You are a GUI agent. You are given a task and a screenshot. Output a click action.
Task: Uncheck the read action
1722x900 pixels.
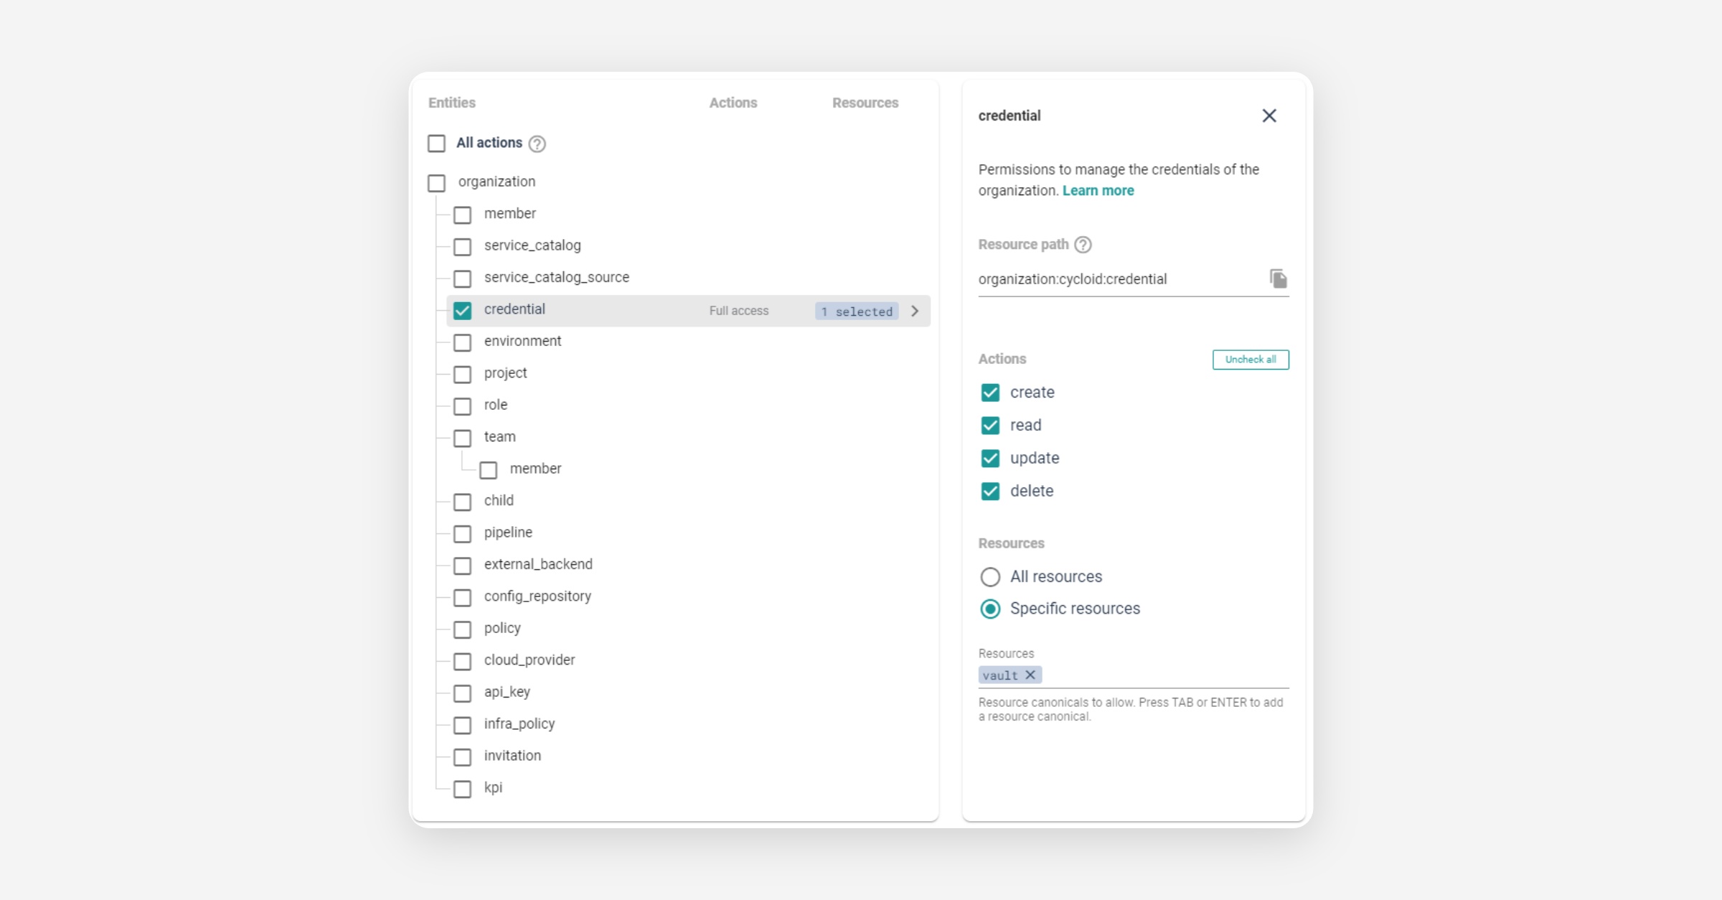point(990,426)
